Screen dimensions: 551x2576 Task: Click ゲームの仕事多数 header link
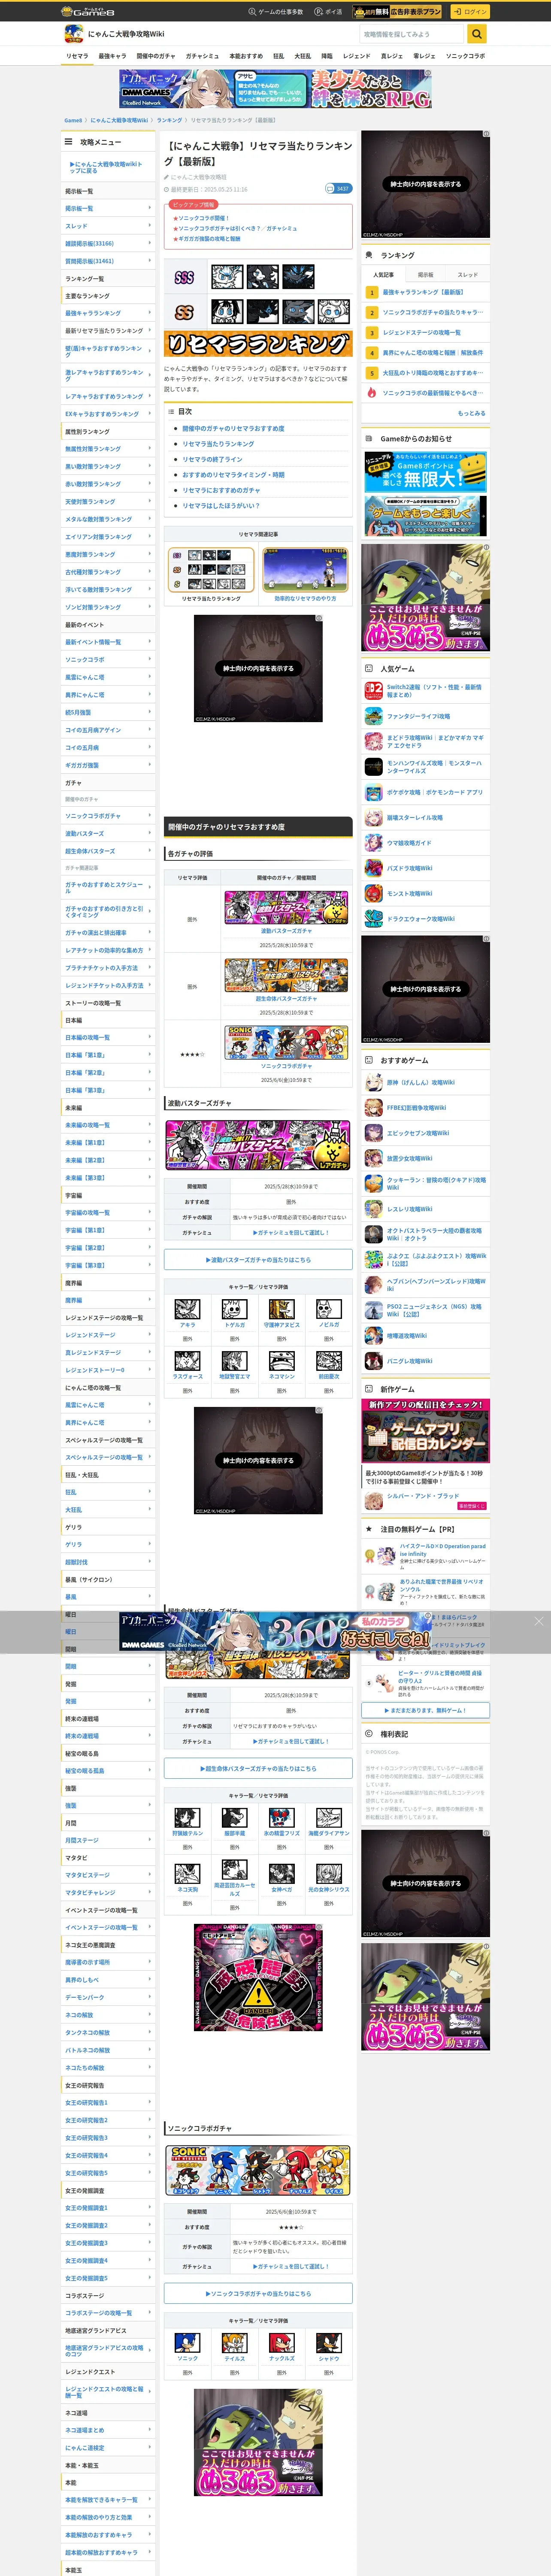tap(275, 12)
